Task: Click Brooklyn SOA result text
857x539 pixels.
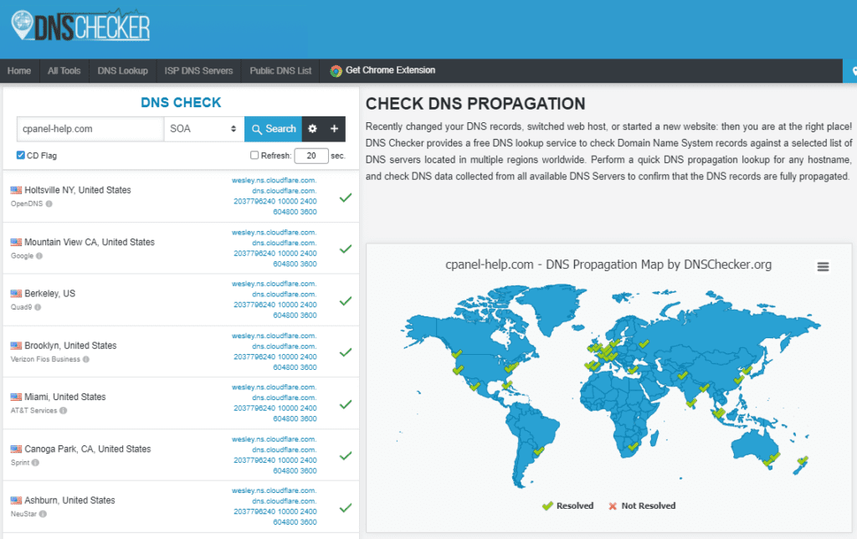Action: point(275,351)
